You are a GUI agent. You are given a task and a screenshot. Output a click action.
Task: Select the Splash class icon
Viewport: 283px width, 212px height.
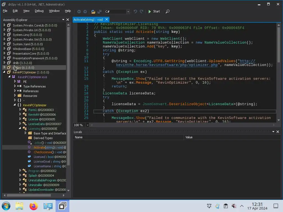[x=25, y=175]
